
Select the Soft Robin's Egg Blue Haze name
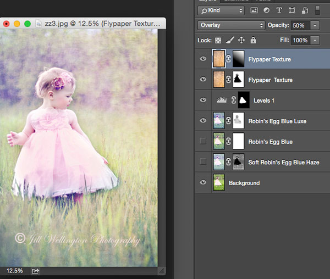284,163
